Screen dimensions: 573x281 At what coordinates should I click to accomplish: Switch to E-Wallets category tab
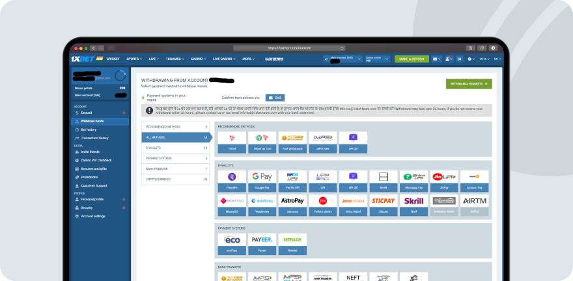(175, 148)
